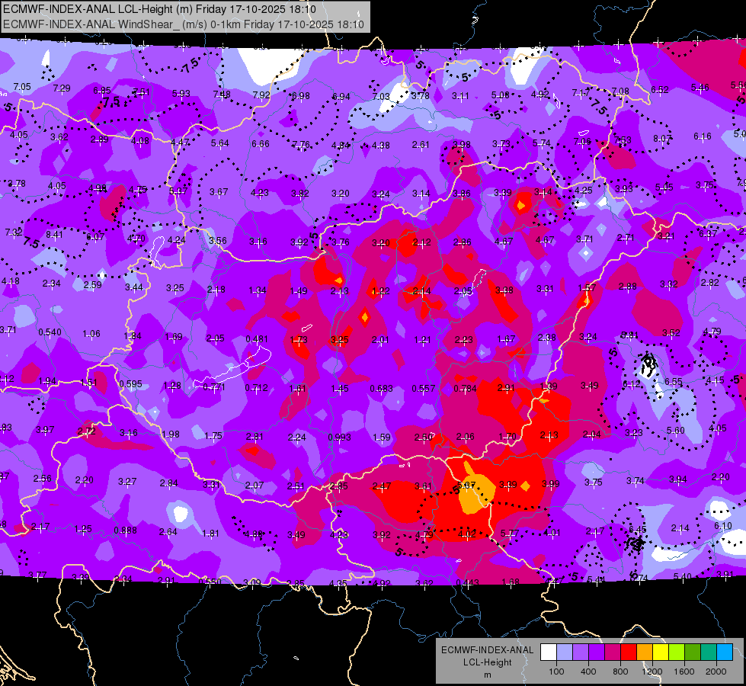Click the wind shear value 6.16

(x=703, y=136)
